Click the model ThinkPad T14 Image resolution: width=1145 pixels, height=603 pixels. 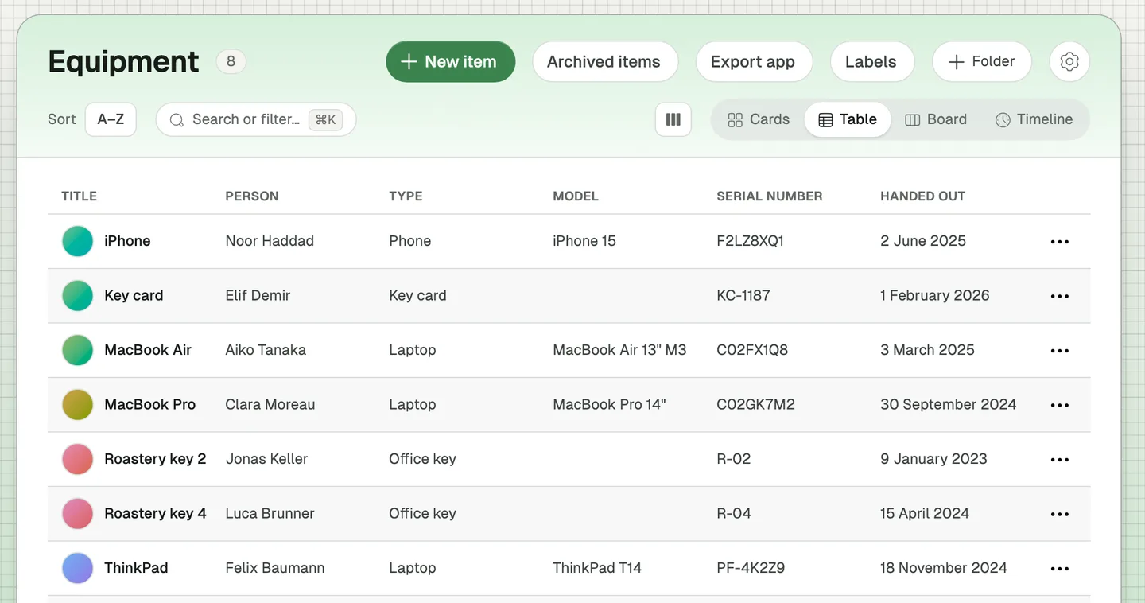[x=597, y=568]
